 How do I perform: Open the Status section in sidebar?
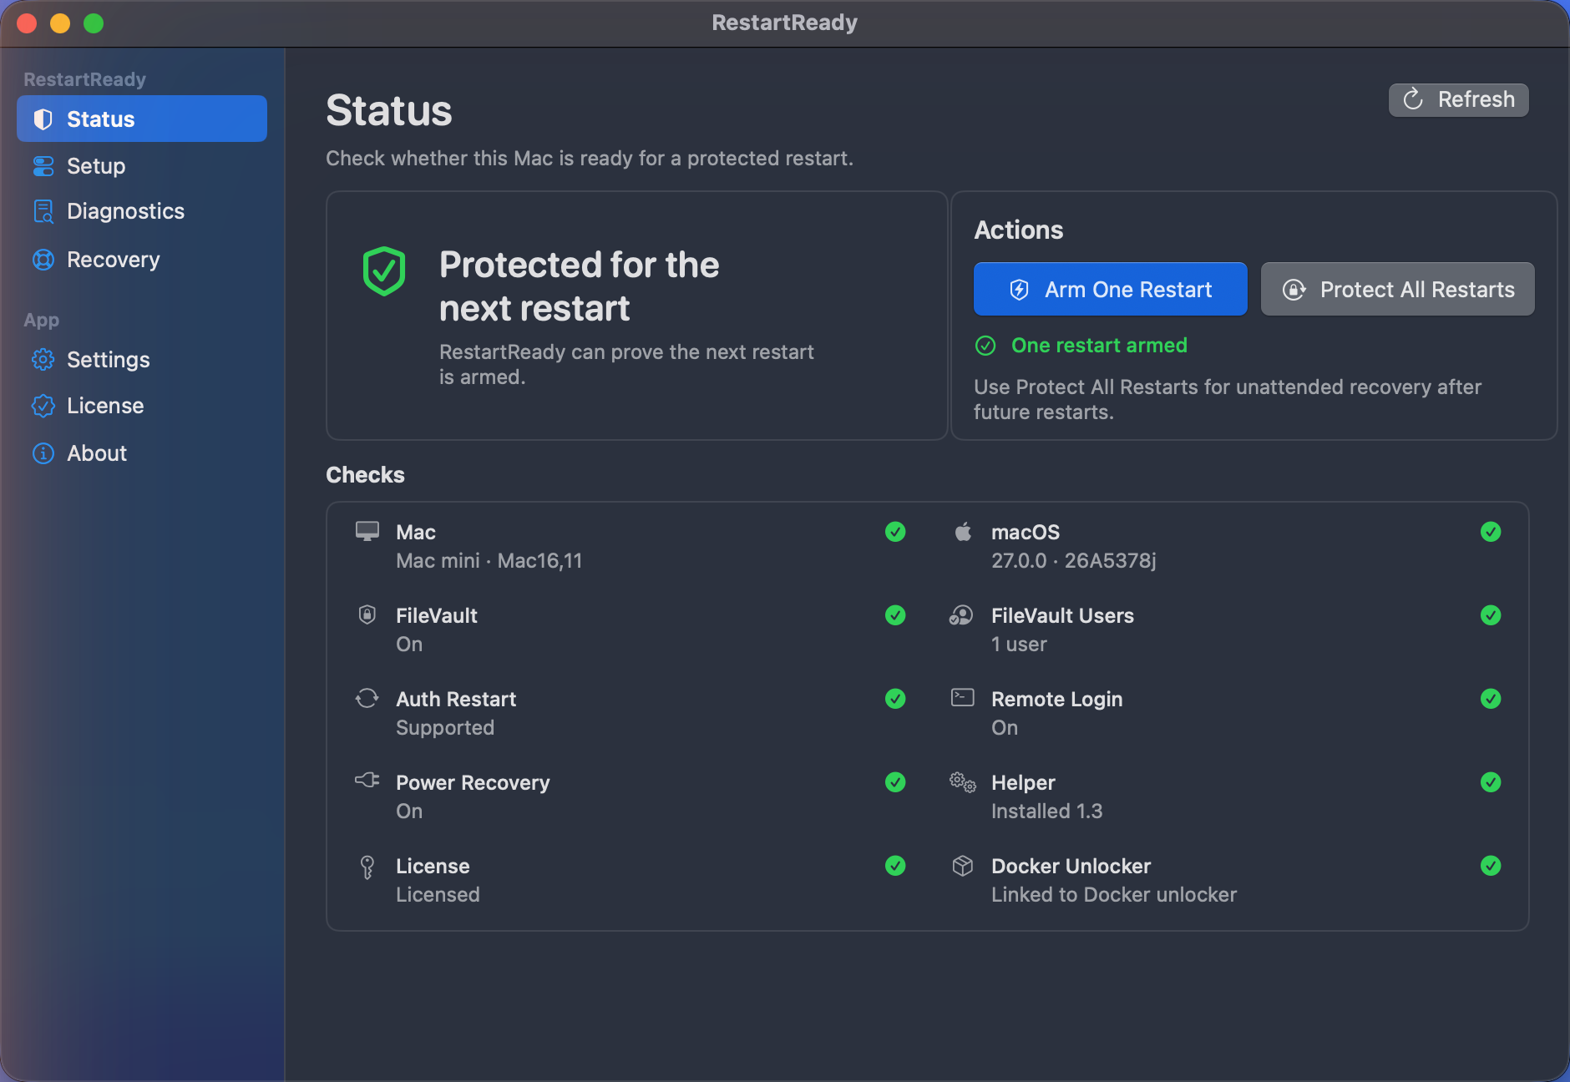pyautogui.click(x=142, y=119)
